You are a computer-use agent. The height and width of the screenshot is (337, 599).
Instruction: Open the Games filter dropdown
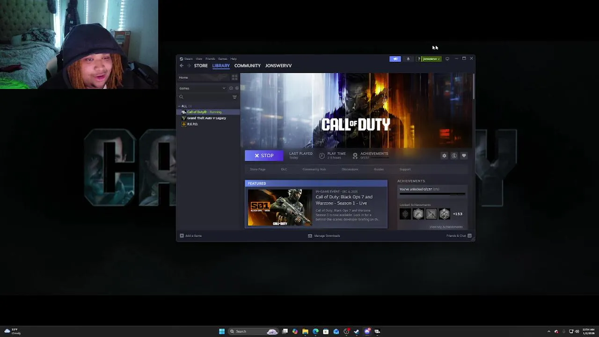click(202, 88)
